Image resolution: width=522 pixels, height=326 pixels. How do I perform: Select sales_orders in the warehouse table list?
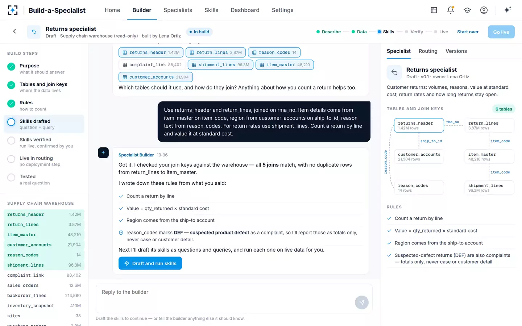[44, 285]
